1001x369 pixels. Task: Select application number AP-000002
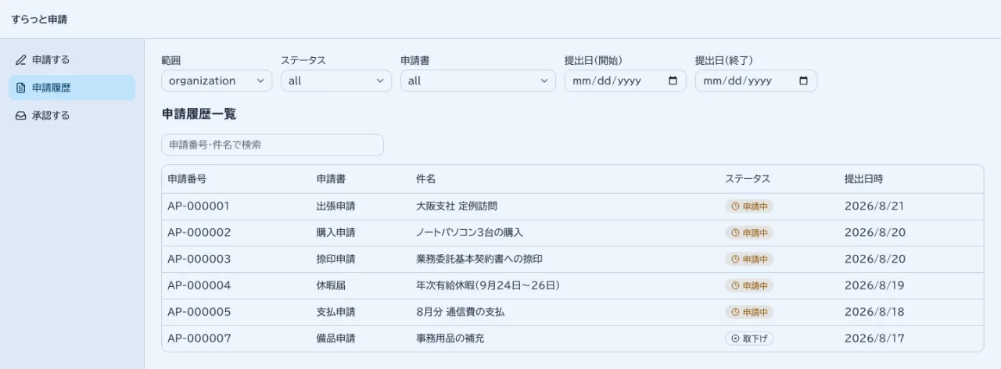pos(199,233)
